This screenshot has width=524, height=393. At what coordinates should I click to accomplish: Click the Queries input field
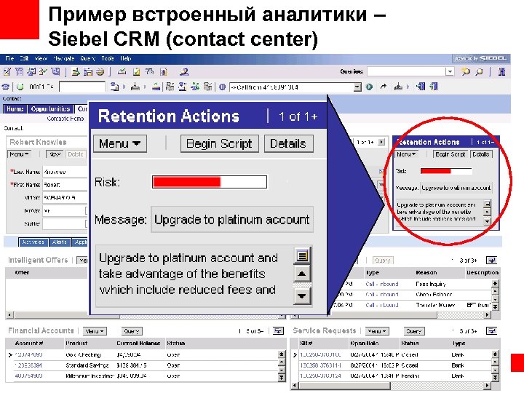[406, 71]
